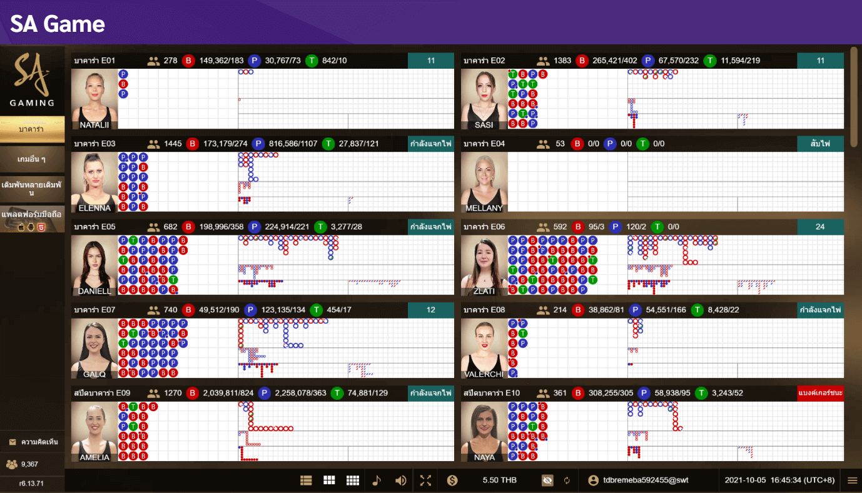Click the dollar coin balance icon
Viewport: 862px width, 493px height.
[452, 481]
